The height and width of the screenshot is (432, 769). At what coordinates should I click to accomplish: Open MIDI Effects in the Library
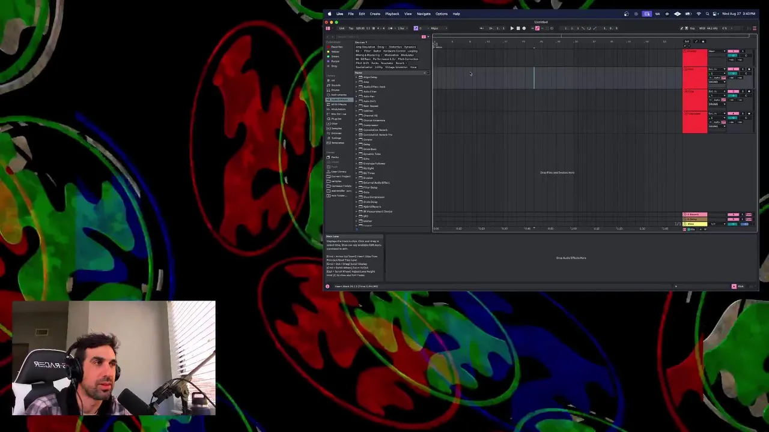(339, 104)
